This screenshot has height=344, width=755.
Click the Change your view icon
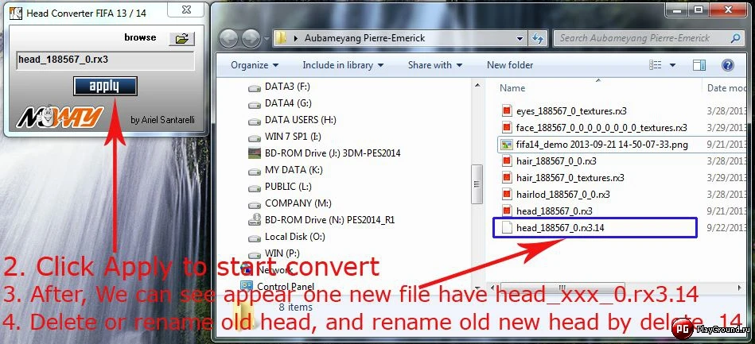point(655,65)
